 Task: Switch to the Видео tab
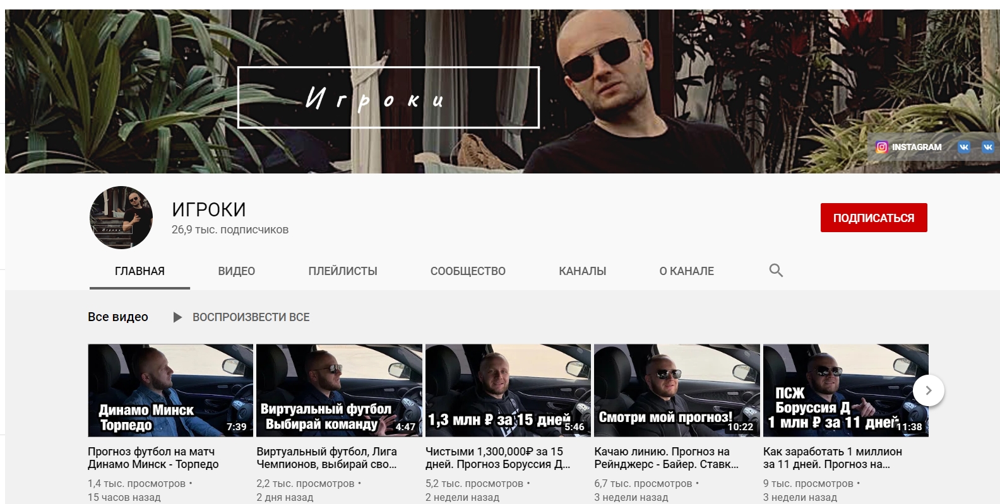pyautogui.click(x=237, y=271)
